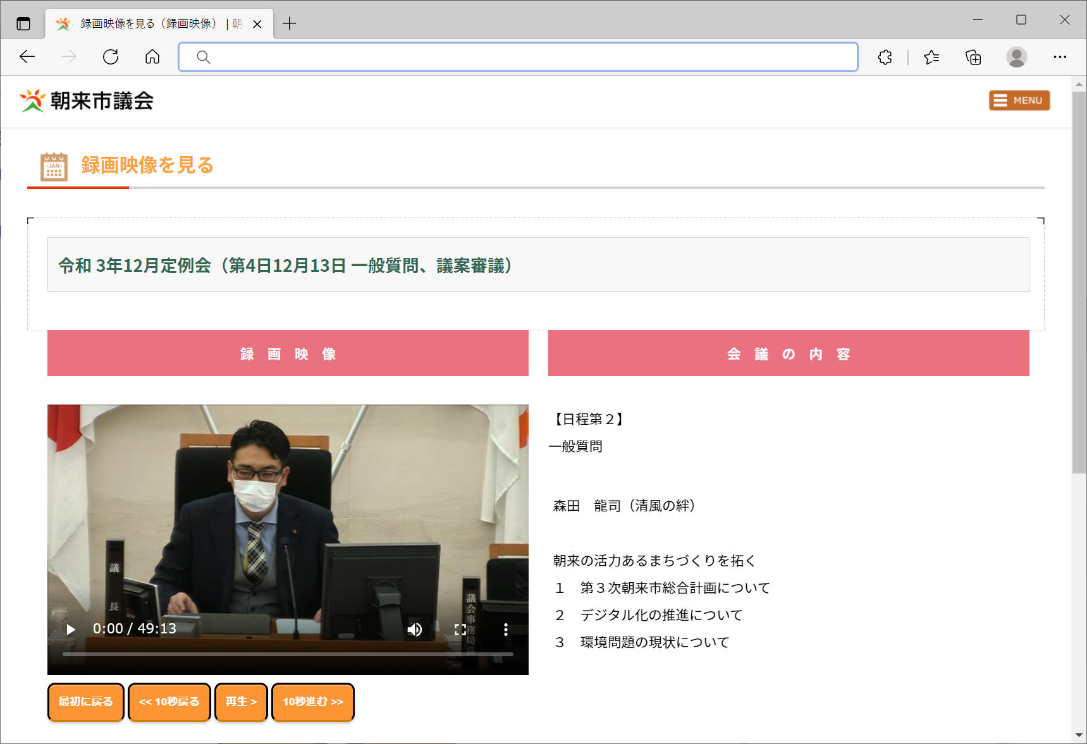Viewport: 1087px width, 744px height.
Task: Click the page vertical scrollbar thumb
Action: click(1079, 282)
